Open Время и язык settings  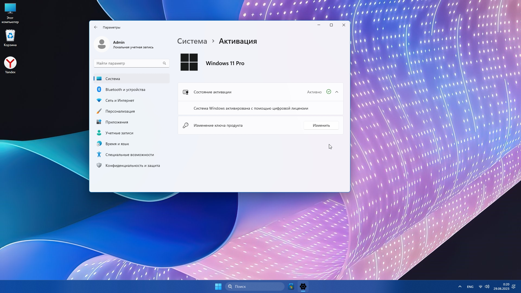tap(117, 144)
